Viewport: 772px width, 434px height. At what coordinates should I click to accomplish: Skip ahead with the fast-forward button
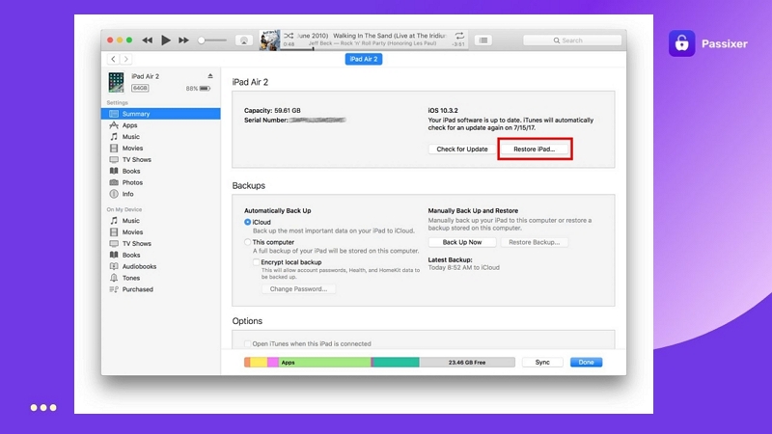point(183,41)
